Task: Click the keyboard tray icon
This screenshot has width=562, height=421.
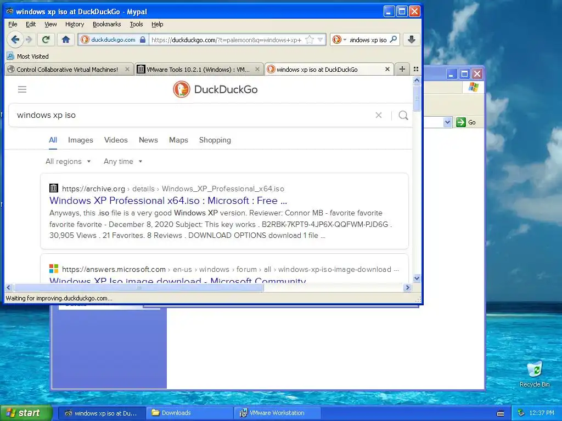Action: (x=501, y=413)
